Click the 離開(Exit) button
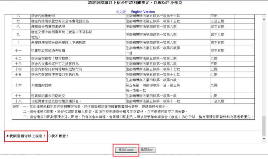 [x=146, y=150]
